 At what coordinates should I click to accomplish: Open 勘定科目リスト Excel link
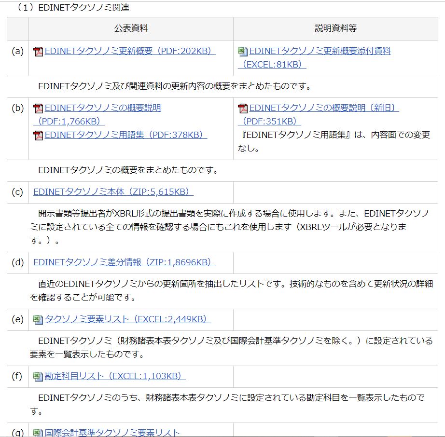tap(115, 376)
